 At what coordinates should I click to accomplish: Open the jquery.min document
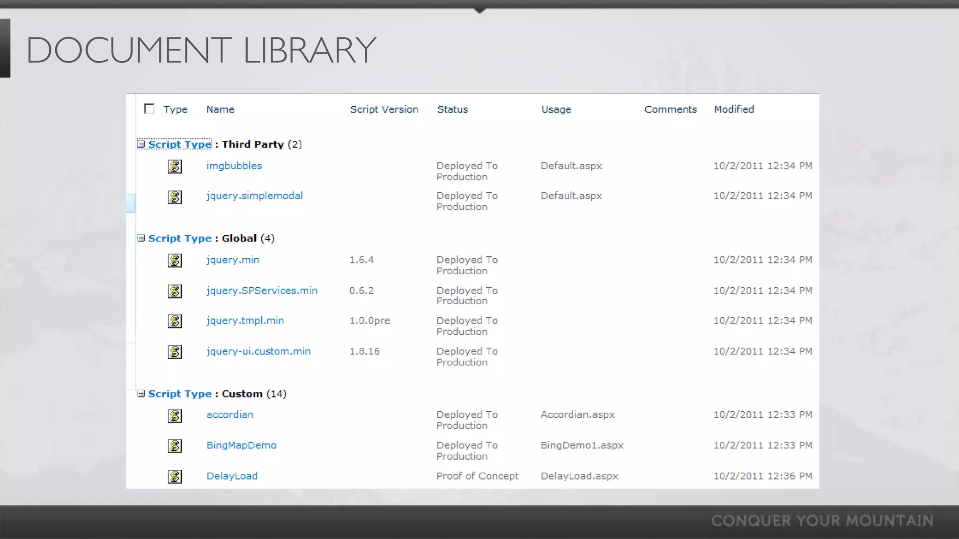point(233,260)
